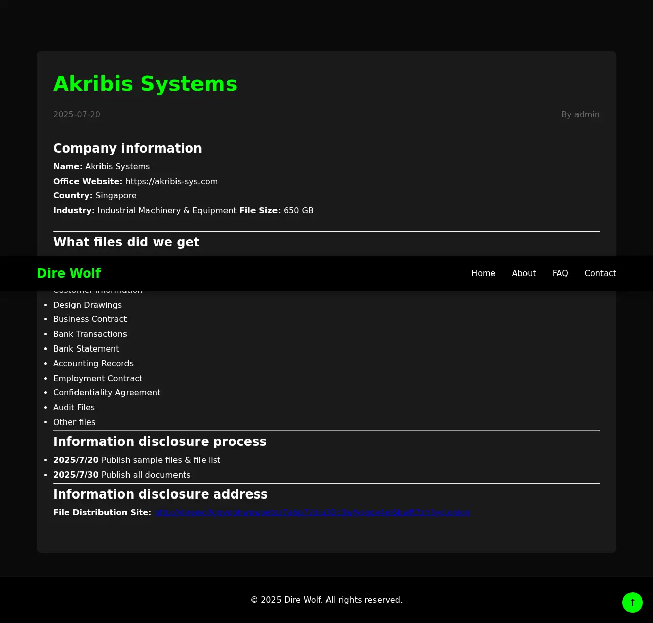Click the 650 GB file size value
653x623 pixels.
click(x=298, y=211)
